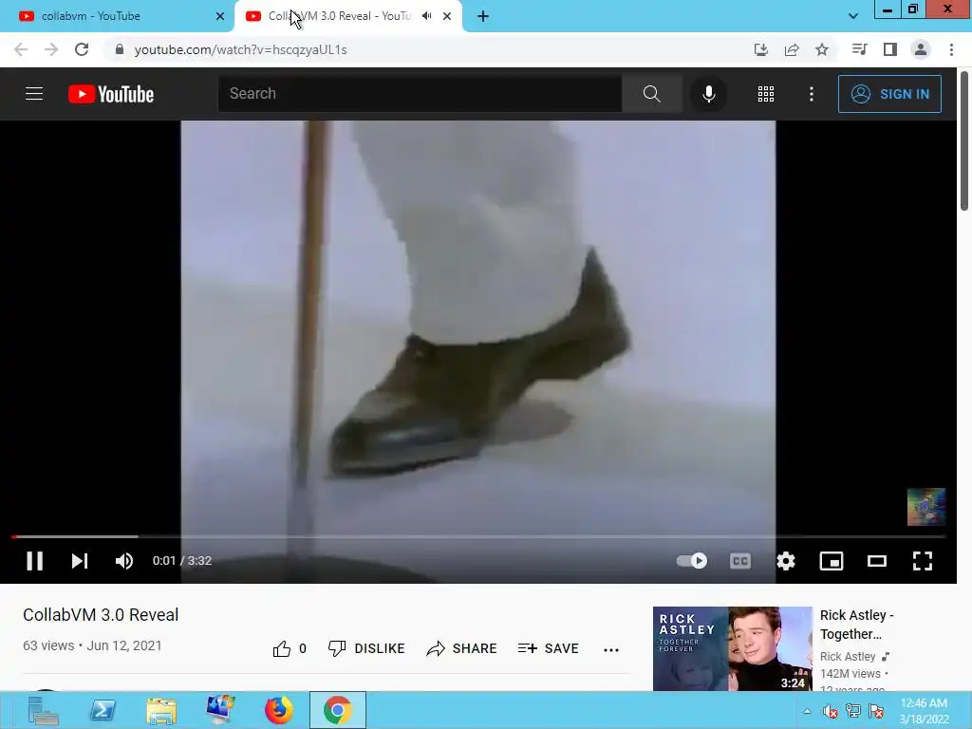
Task: Click the DISLIKE button
Action: coord(366,648)
